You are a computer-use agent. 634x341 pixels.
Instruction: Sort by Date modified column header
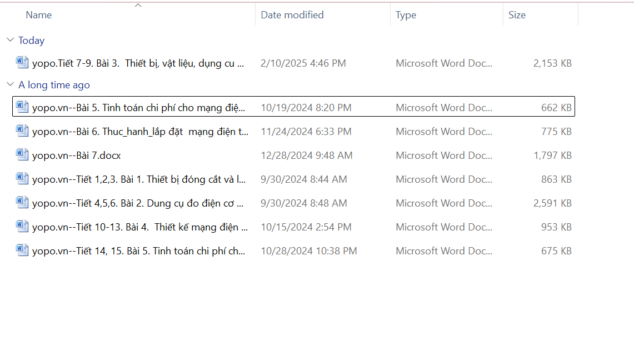(x=292, y=15)
